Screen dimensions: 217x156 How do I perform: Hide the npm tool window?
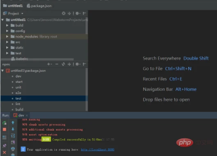pyautogui.click(x=84, y=64)
